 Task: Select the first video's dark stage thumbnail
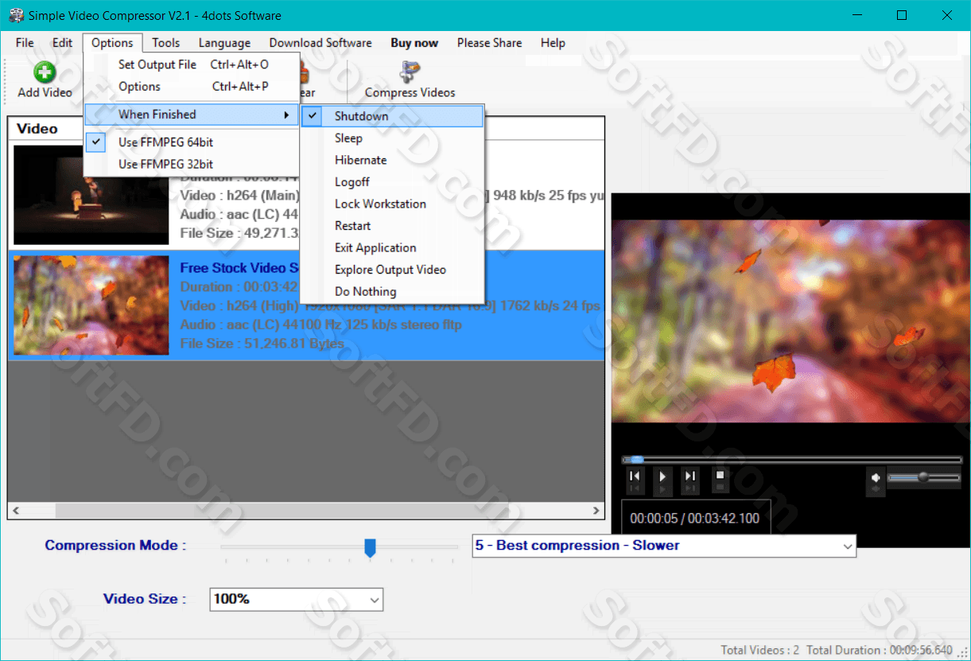[91, 194]
